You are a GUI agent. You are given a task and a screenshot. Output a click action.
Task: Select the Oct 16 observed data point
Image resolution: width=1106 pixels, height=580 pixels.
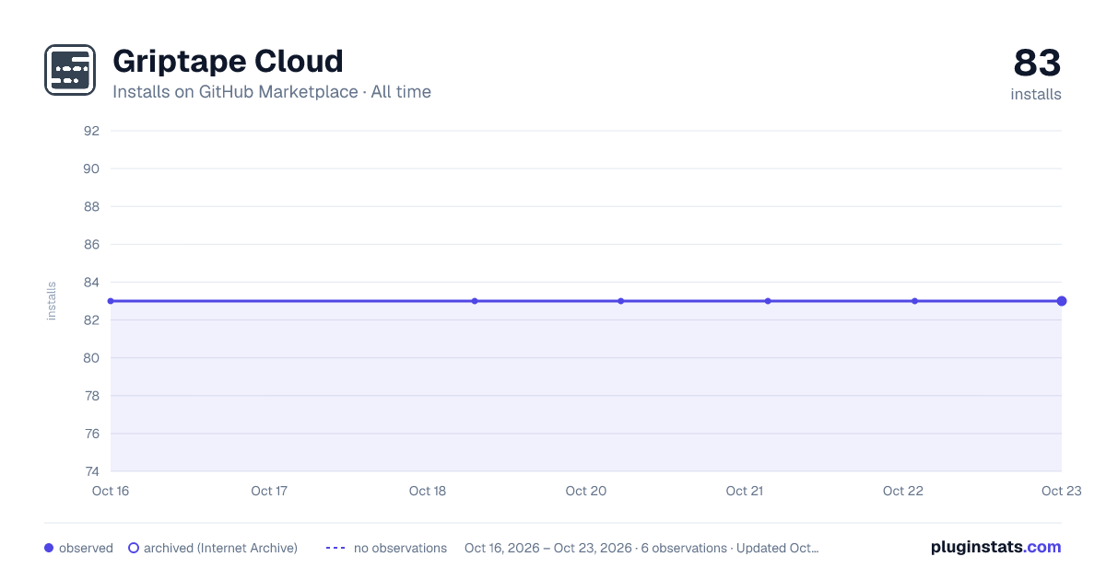(111, 301)
